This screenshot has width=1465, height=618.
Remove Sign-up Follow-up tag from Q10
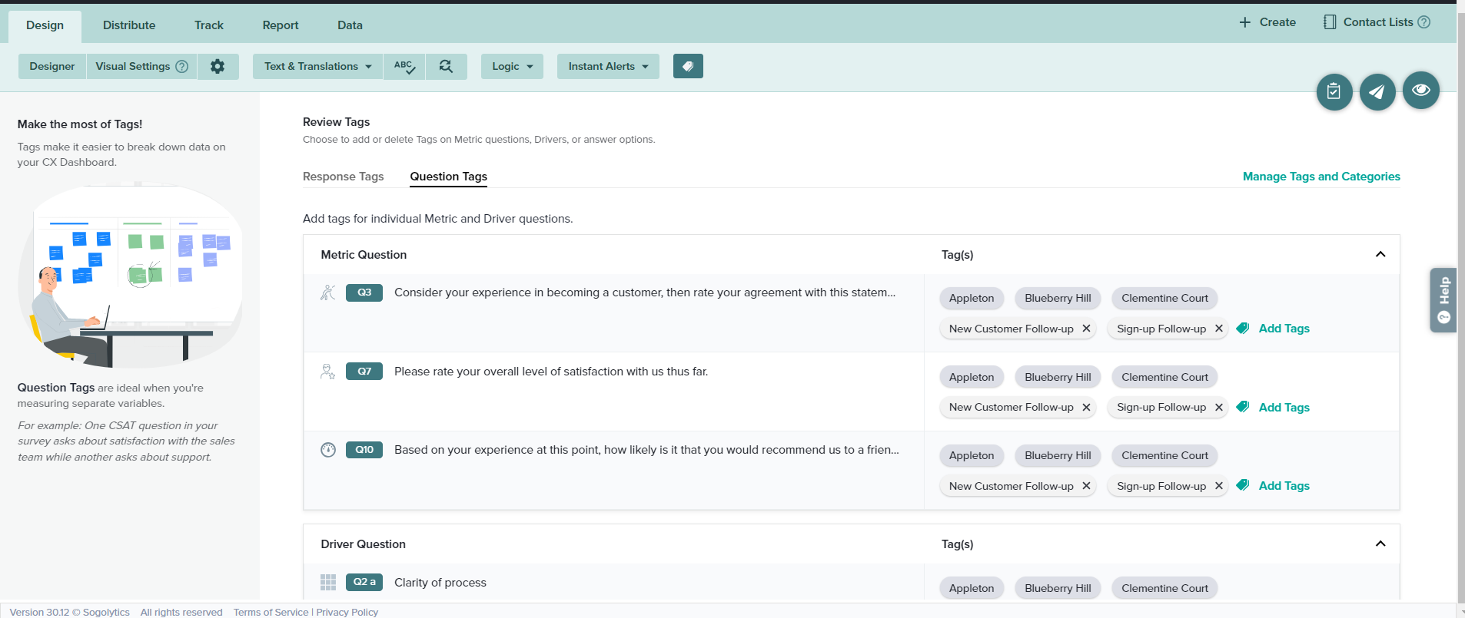pyautogui.click(x=1218, y=486)
